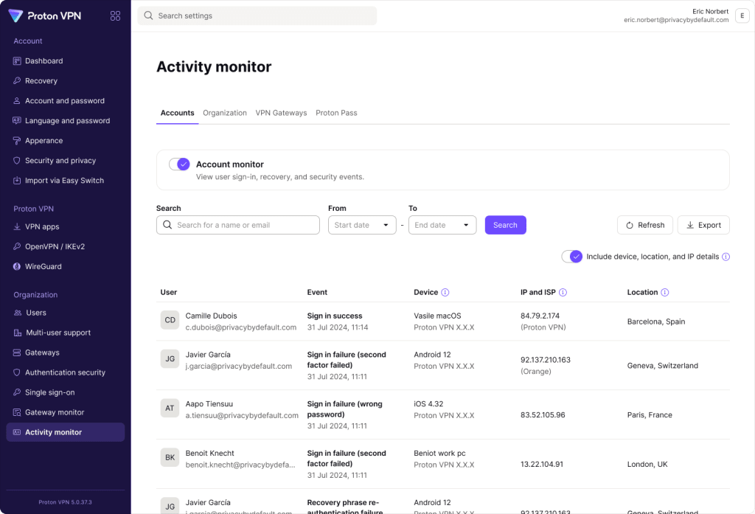Switch to the Proton Pass tab

[x=336, y=114]
